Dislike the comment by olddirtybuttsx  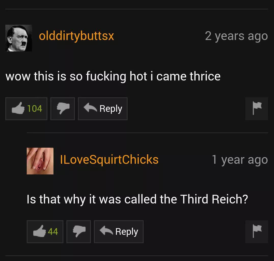(63, 109)
